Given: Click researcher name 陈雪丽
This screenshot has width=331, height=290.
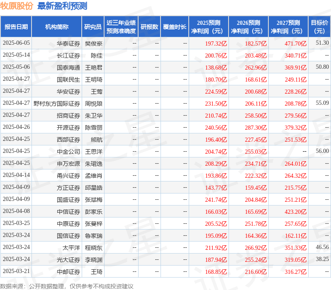Looking at the screenshot, I should (93, 128).
